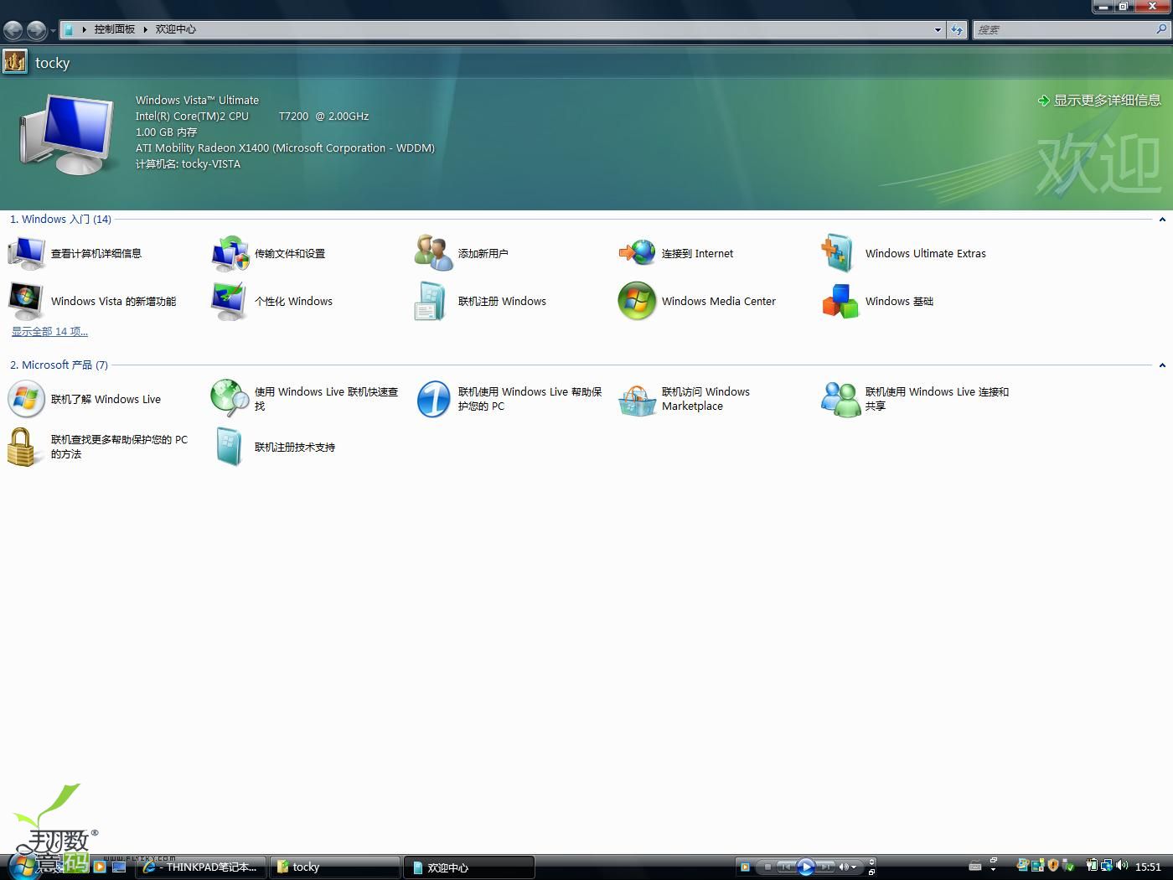Open 联机注册技术支持 item
1173x880 pixels.
[274, 447]
